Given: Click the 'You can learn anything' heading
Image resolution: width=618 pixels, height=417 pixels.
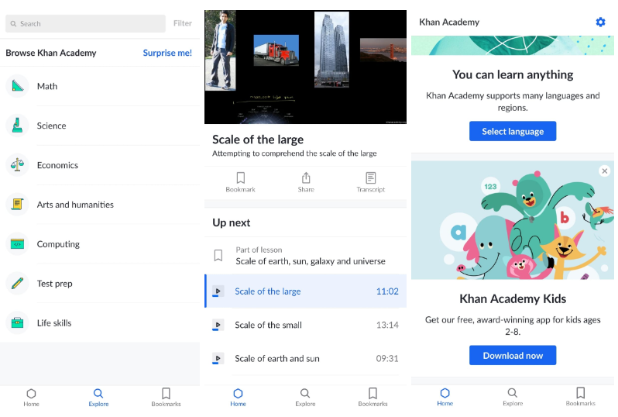Looking at the screenshot, I should 513,74.
